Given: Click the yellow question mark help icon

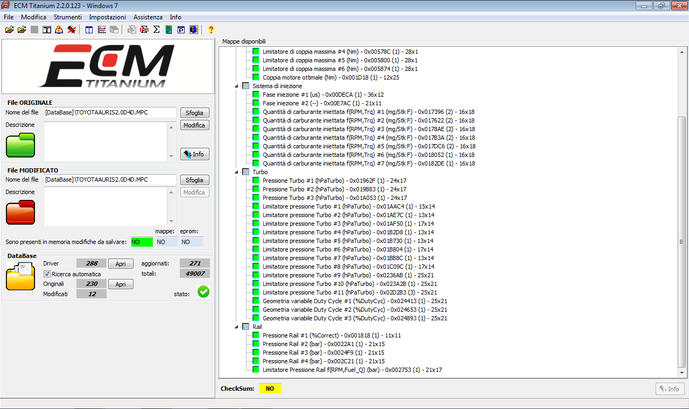Looking at the screenshot, I should point(211,30).
